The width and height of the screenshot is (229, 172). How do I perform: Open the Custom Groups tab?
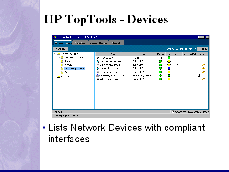click(x=98, y=43)
